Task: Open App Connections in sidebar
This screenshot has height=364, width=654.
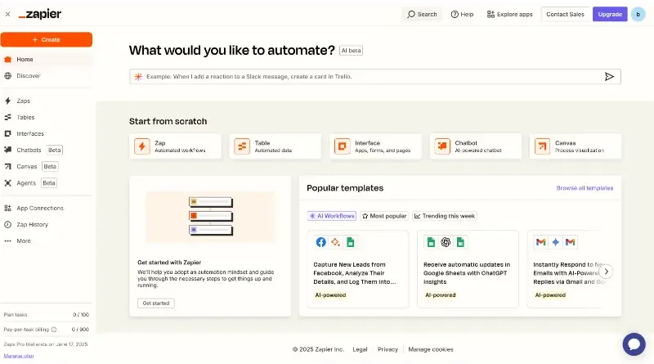Action: tap(47, 208)
